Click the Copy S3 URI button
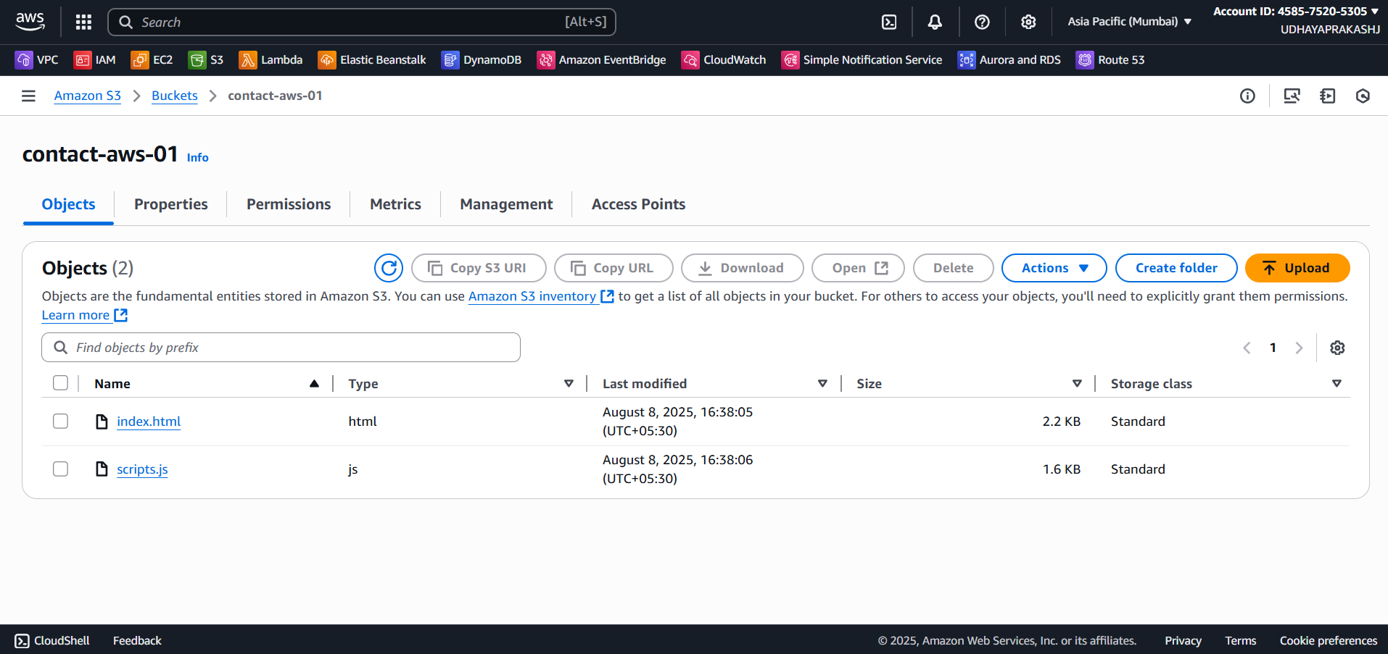The image size is (1388, 654). coord(479,268)
